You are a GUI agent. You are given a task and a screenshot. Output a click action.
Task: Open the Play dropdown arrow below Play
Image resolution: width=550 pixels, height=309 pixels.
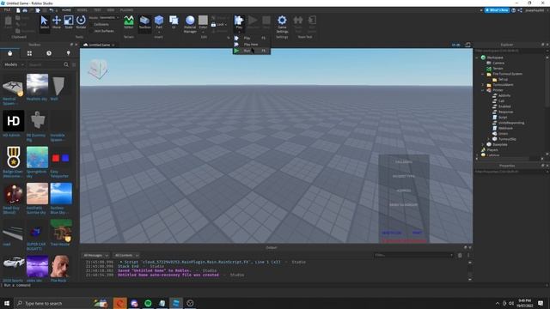click(239, 31)
